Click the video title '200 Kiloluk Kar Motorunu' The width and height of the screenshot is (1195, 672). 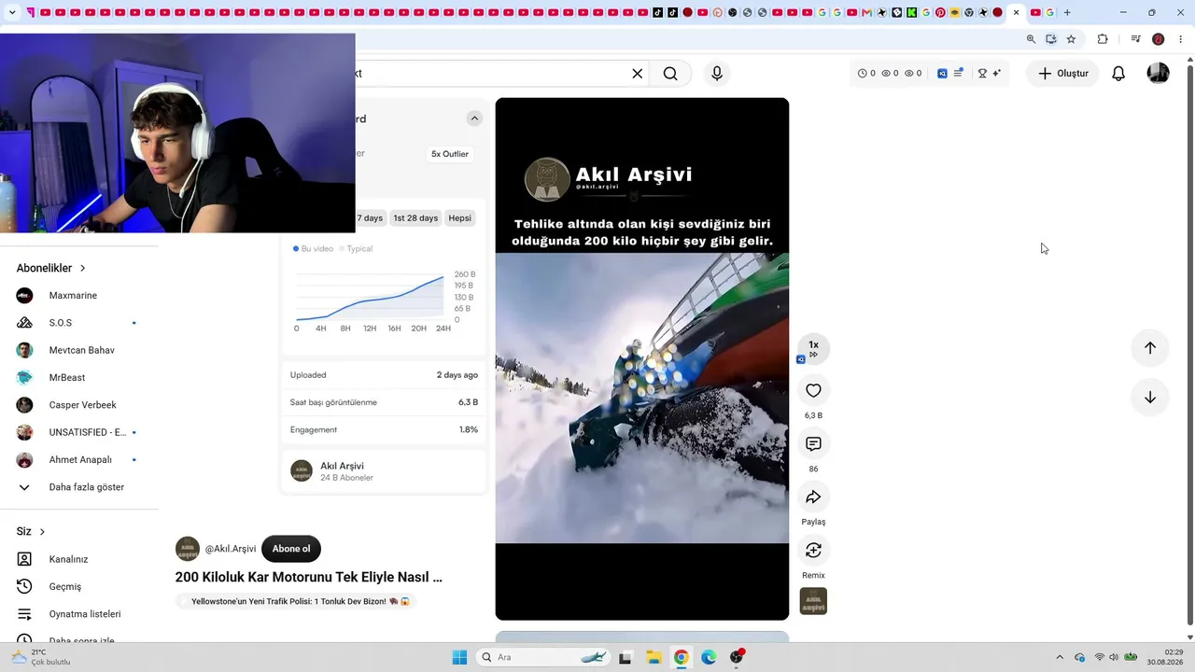[309, 577]
